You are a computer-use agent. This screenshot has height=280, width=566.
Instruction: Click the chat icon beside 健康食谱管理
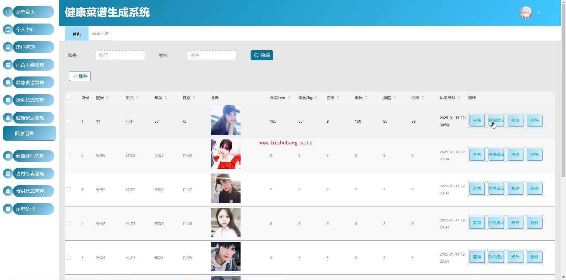coord(8,82)
